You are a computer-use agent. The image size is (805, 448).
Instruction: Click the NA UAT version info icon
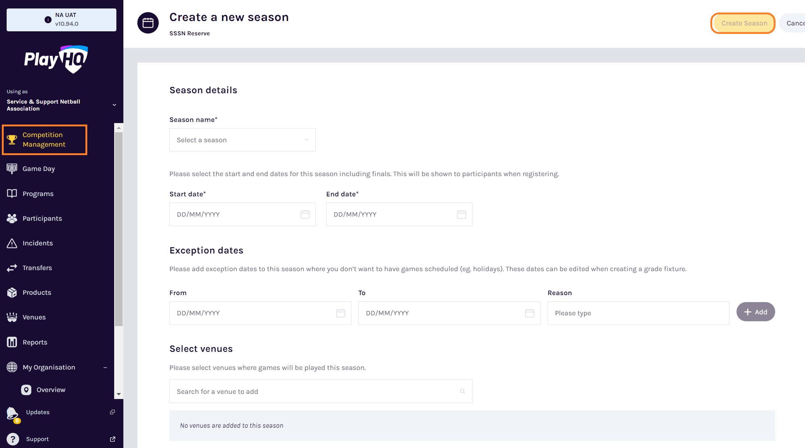click(x=48, y=20)
